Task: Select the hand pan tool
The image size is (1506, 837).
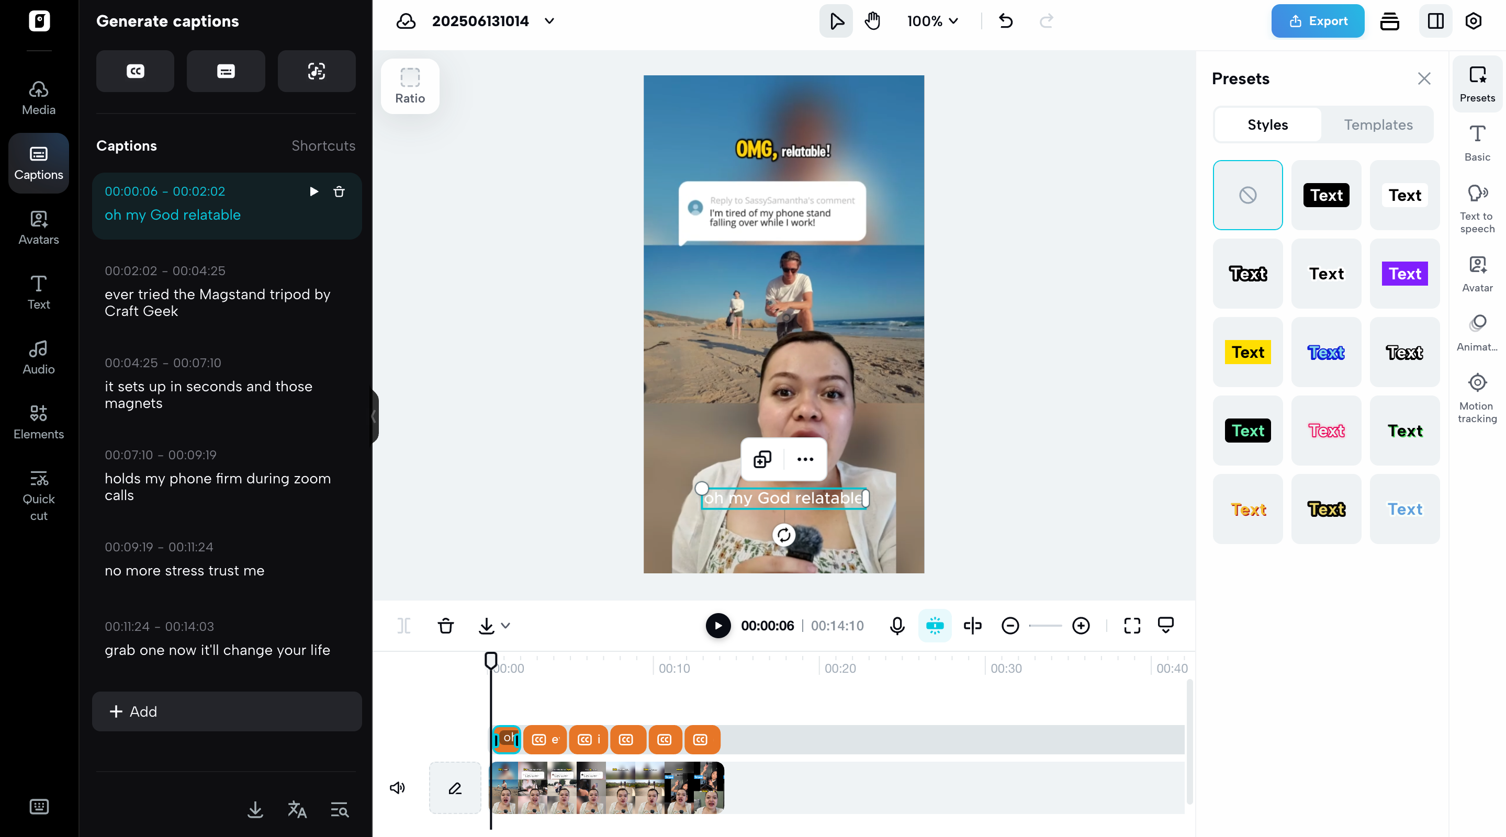Action: pyautogui.click(x=872, y=21)
